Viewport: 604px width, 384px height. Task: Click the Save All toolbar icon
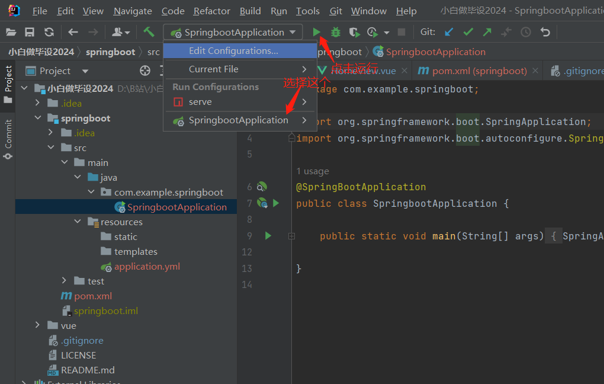[30, 33]
